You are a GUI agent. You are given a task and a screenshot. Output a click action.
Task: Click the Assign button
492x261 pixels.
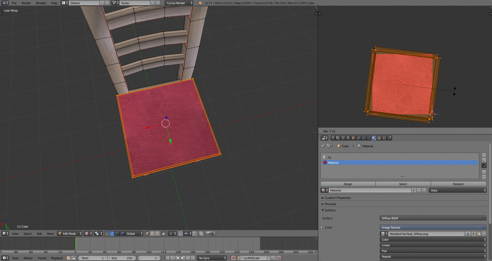coord(348,184)
